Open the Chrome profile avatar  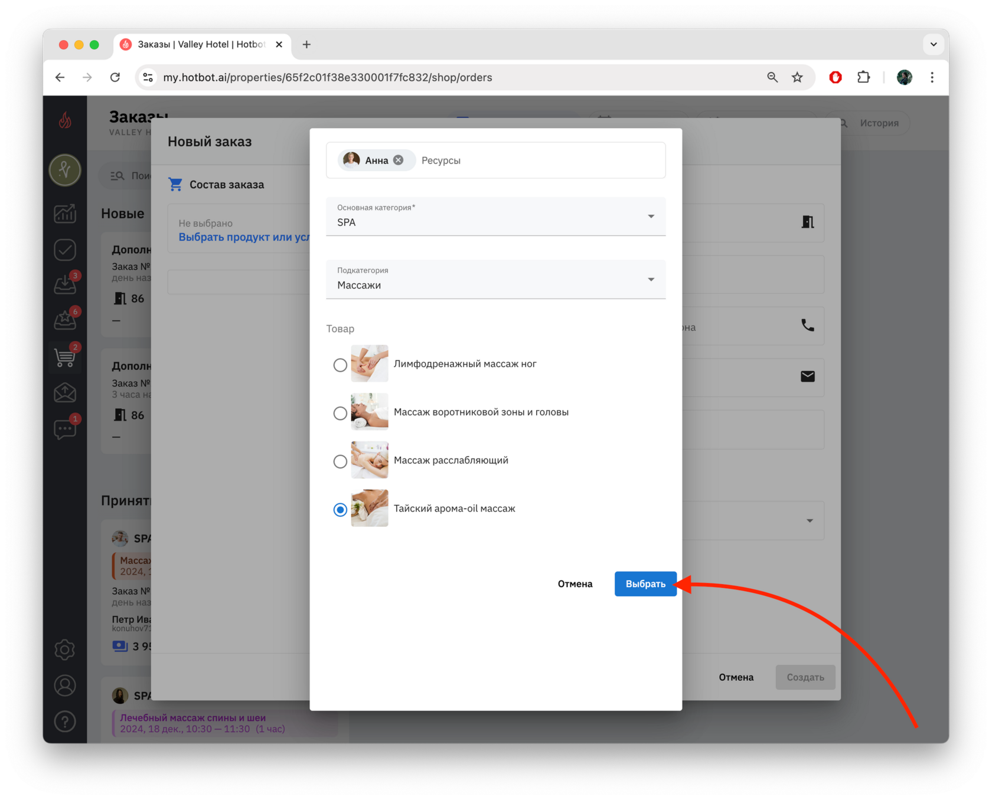(x=904, y=77)
